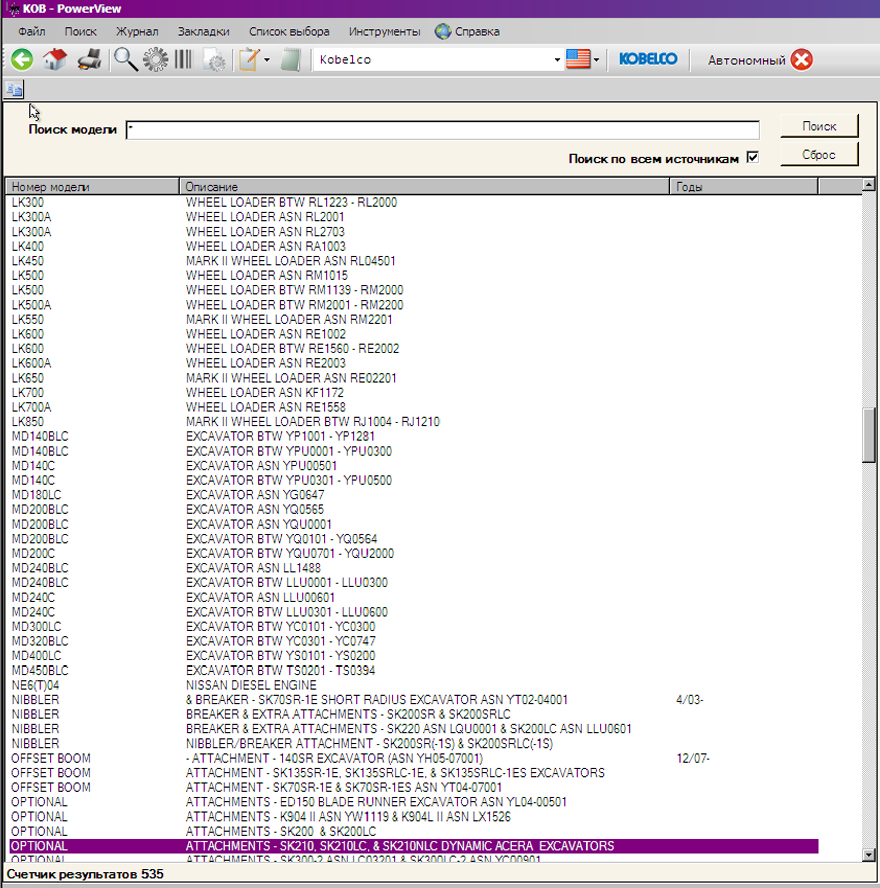
Task: Click the barcode icon in toolbar
Action: coord(184,60)
